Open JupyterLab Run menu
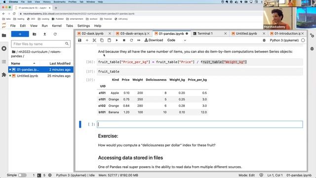 [44, 26]
